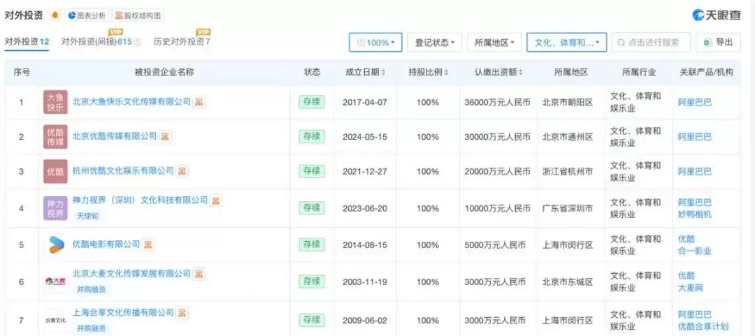Expand the 100% shareholding ratio dropdown
The height and width of the screenshot is (336, 755).
click(375, 43)
